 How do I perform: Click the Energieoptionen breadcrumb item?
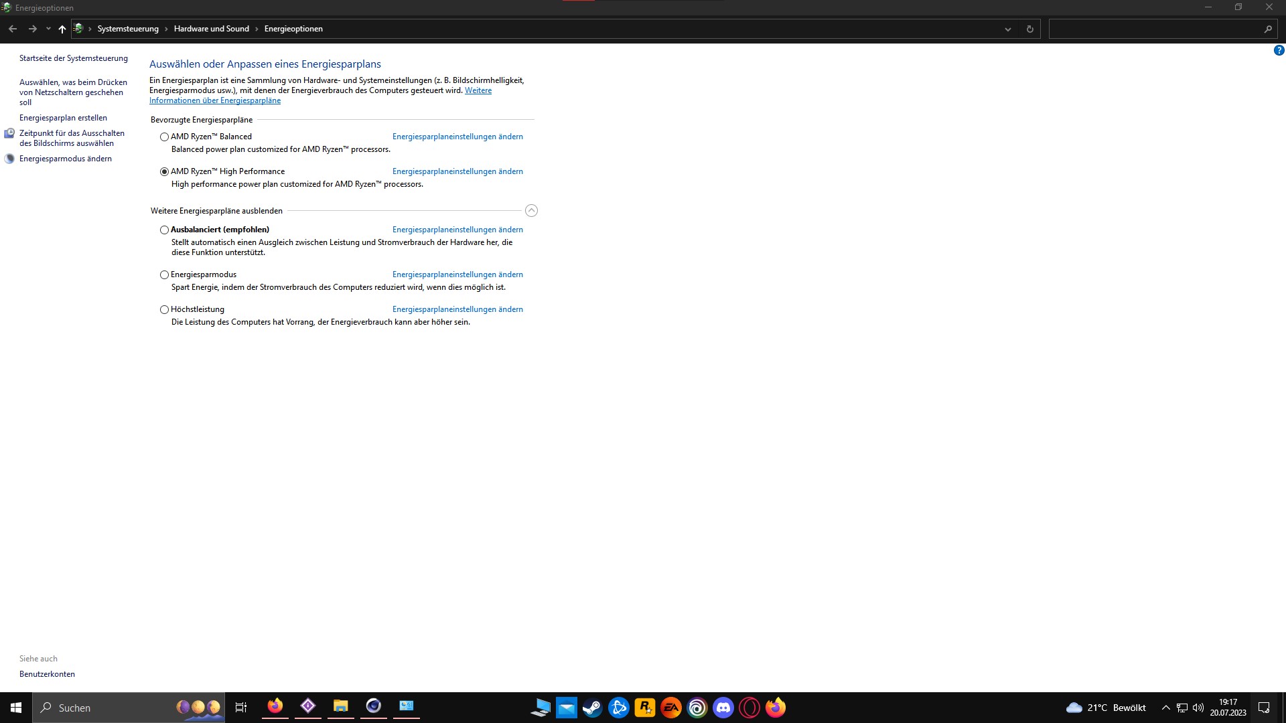click(x=293, y=29)
